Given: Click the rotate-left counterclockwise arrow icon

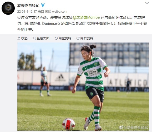Looking at the screenshot, I should coord(56,38).
